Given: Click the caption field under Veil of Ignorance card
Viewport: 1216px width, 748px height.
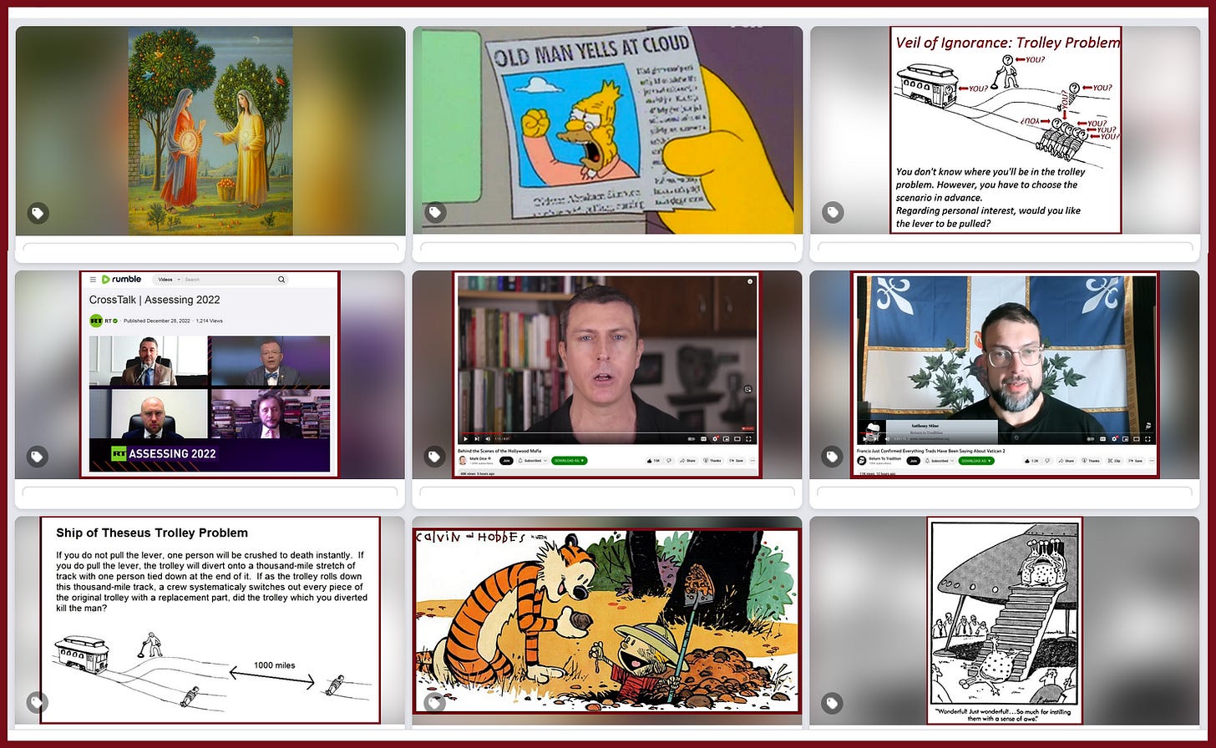Looking at the screenshot, I should point(1005,248).
